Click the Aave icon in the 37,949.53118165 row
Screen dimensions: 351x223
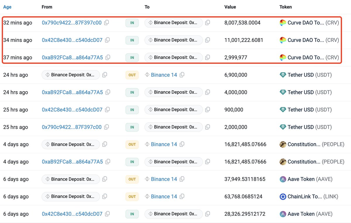(x=283, y=179)
